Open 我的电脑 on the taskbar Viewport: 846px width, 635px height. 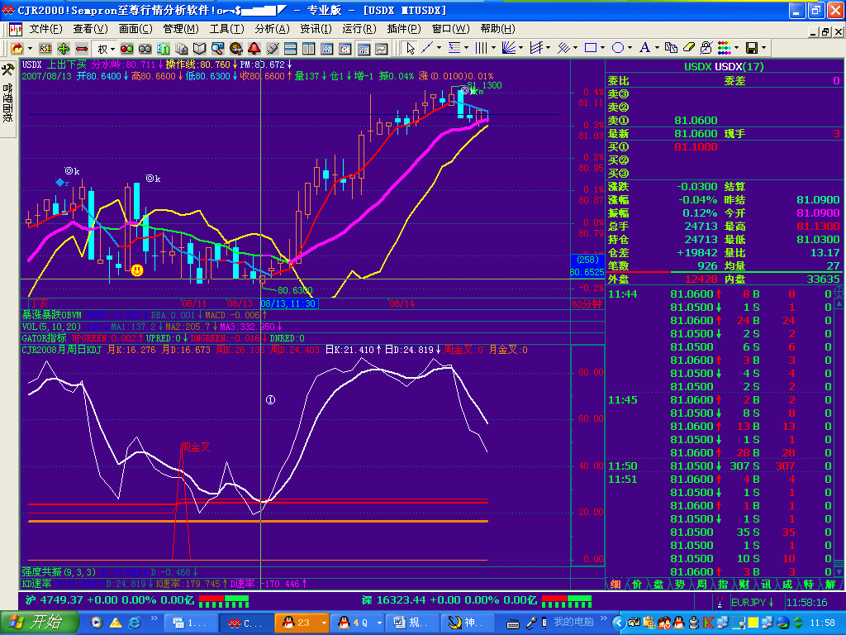click(573, 622)
